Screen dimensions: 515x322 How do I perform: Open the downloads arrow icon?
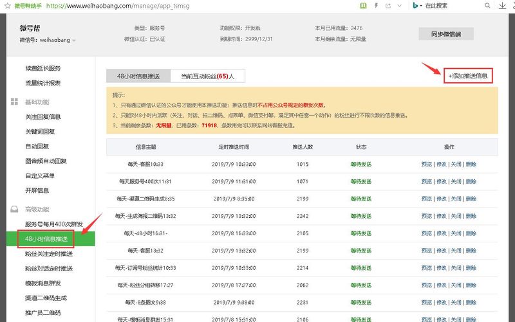[502, 6]
